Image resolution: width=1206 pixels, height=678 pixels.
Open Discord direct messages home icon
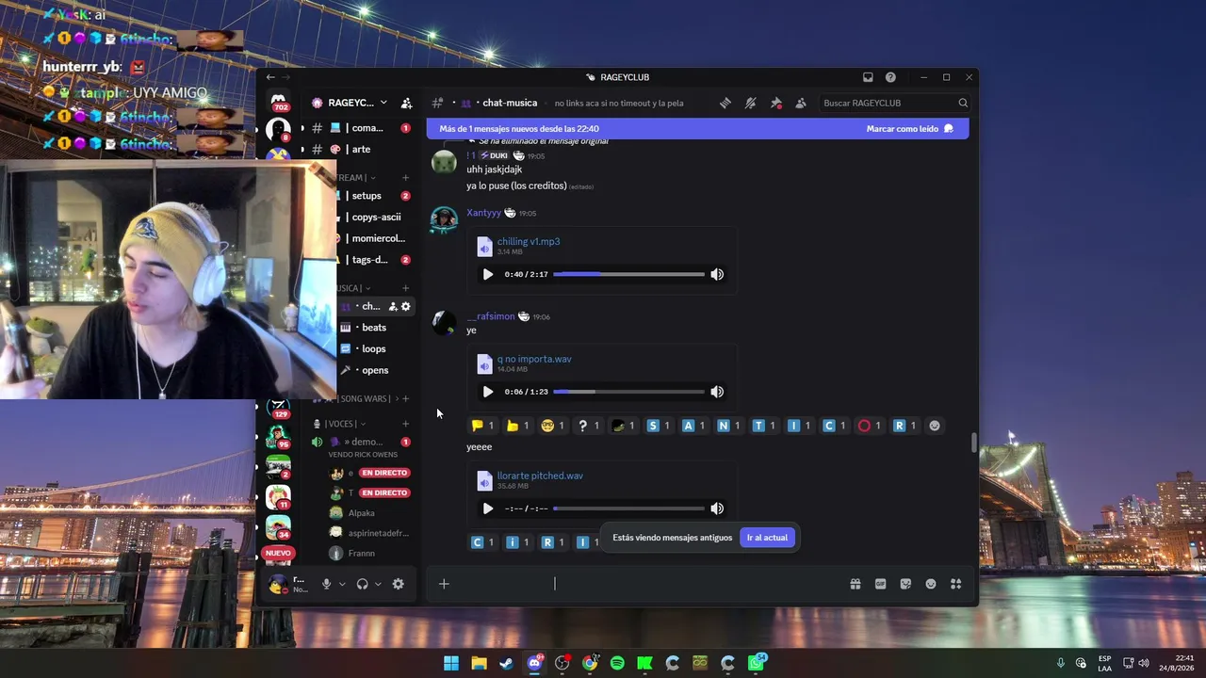pos(278,100)
